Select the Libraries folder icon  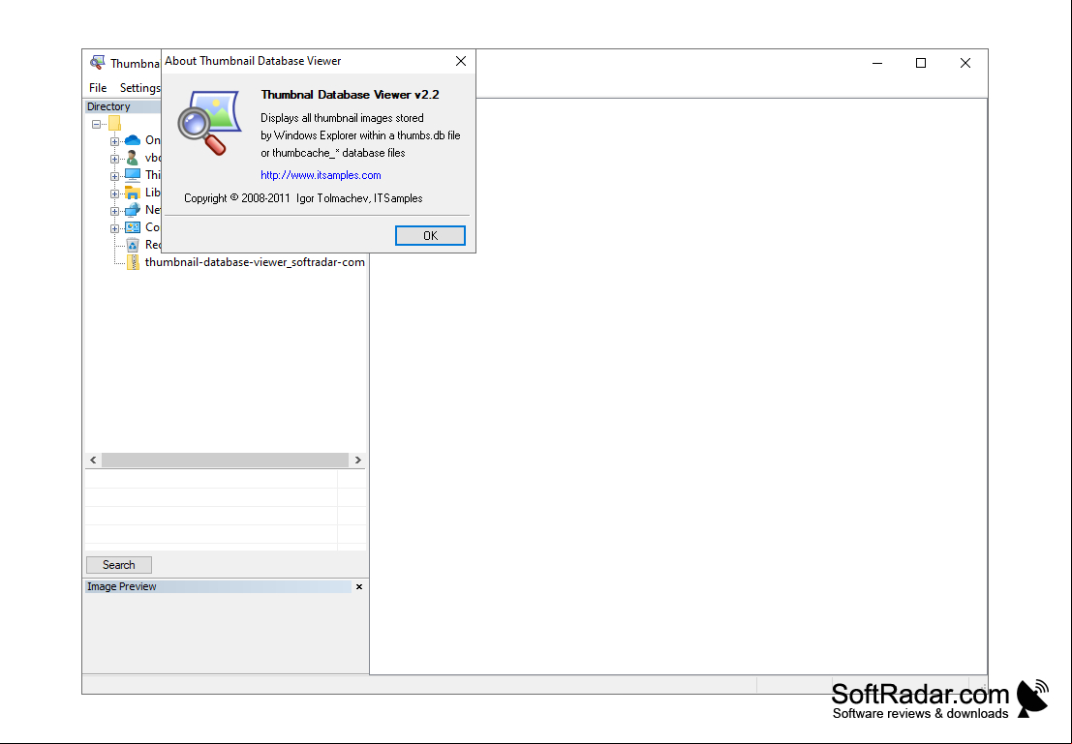[133, 193]
